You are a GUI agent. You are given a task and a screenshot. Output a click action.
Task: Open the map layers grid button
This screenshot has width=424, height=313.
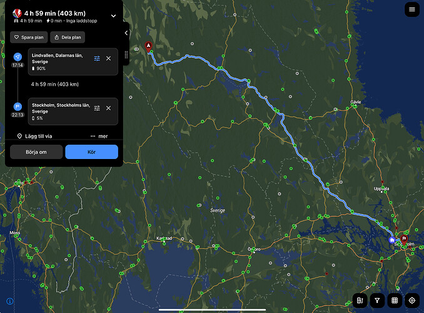tap(395, 300)
